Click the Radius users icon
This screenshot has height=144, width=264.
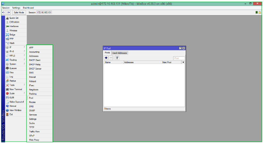click(7, 81)
